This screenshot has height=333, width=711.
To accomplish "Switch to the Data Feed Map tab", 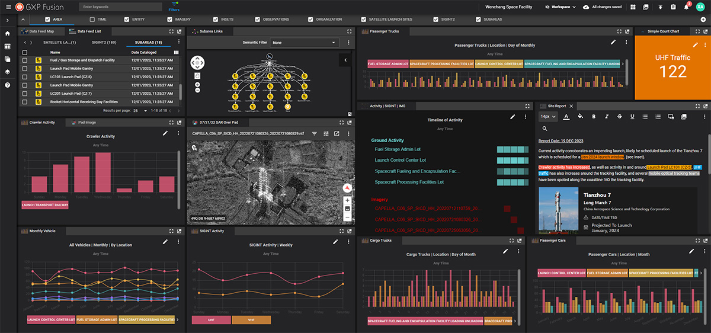I will point(41,31).
